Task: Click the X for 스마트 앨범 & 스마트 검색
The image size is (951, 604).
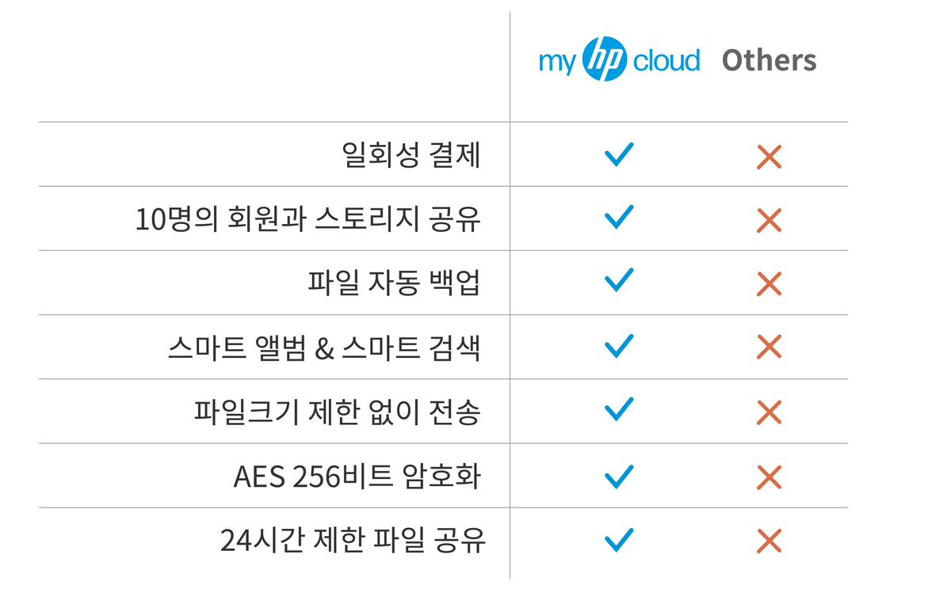Action: [x=769, y=347]
